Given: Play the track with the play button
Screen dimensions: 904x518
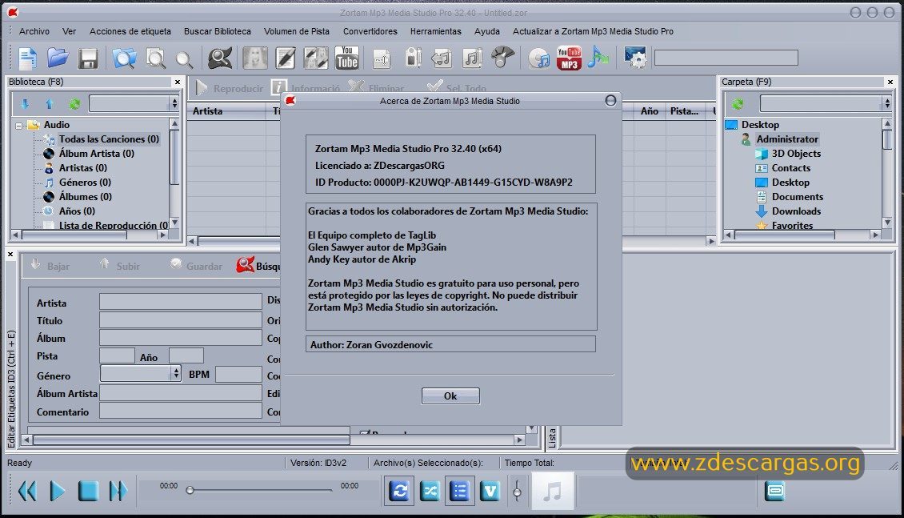Looking at the screenshot, I should tap(57, 491).
